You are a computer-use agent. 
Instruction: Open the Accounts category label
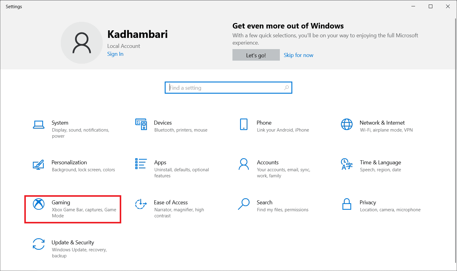(x=267, y=162)
